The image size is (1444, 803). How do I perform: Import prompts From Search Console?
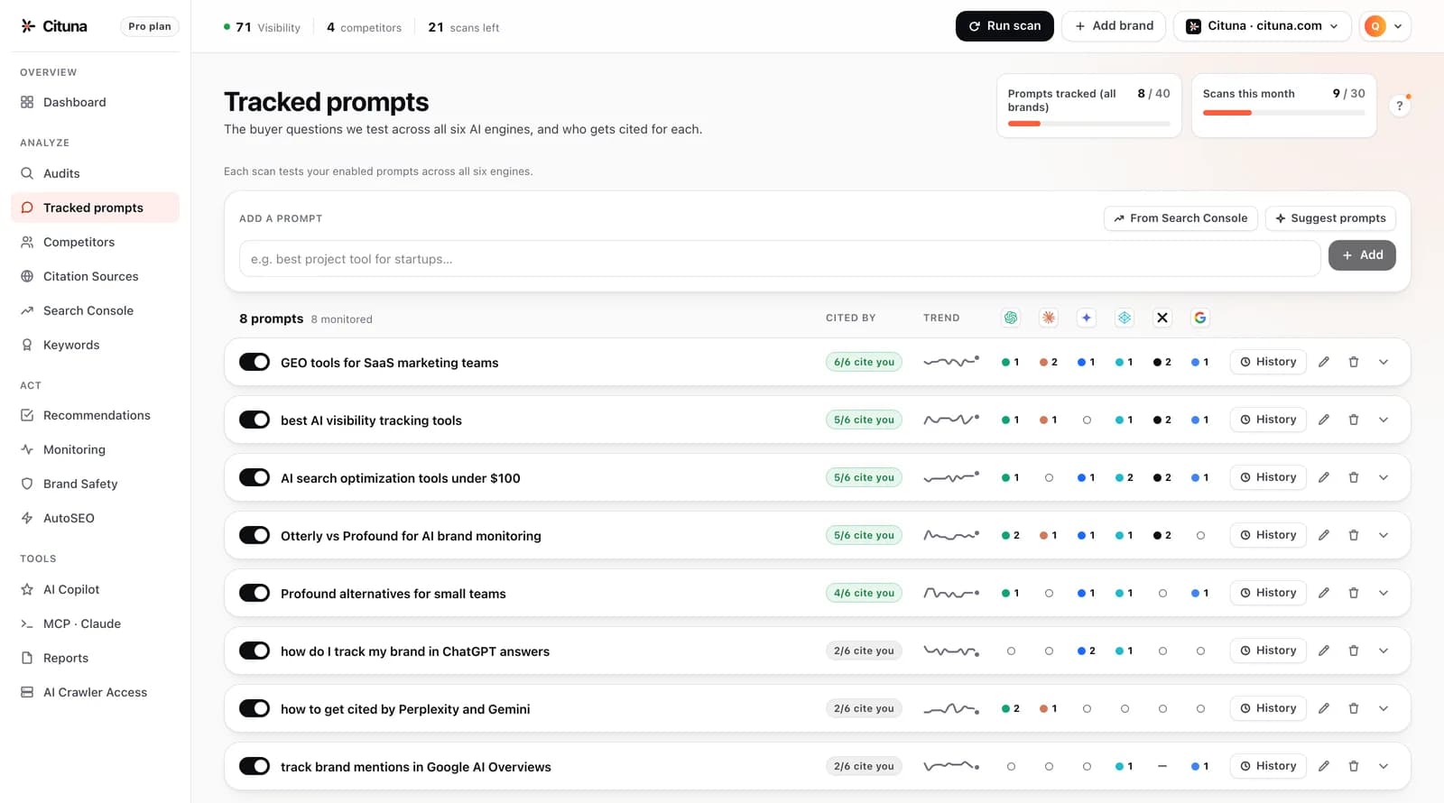(1180, 218)
